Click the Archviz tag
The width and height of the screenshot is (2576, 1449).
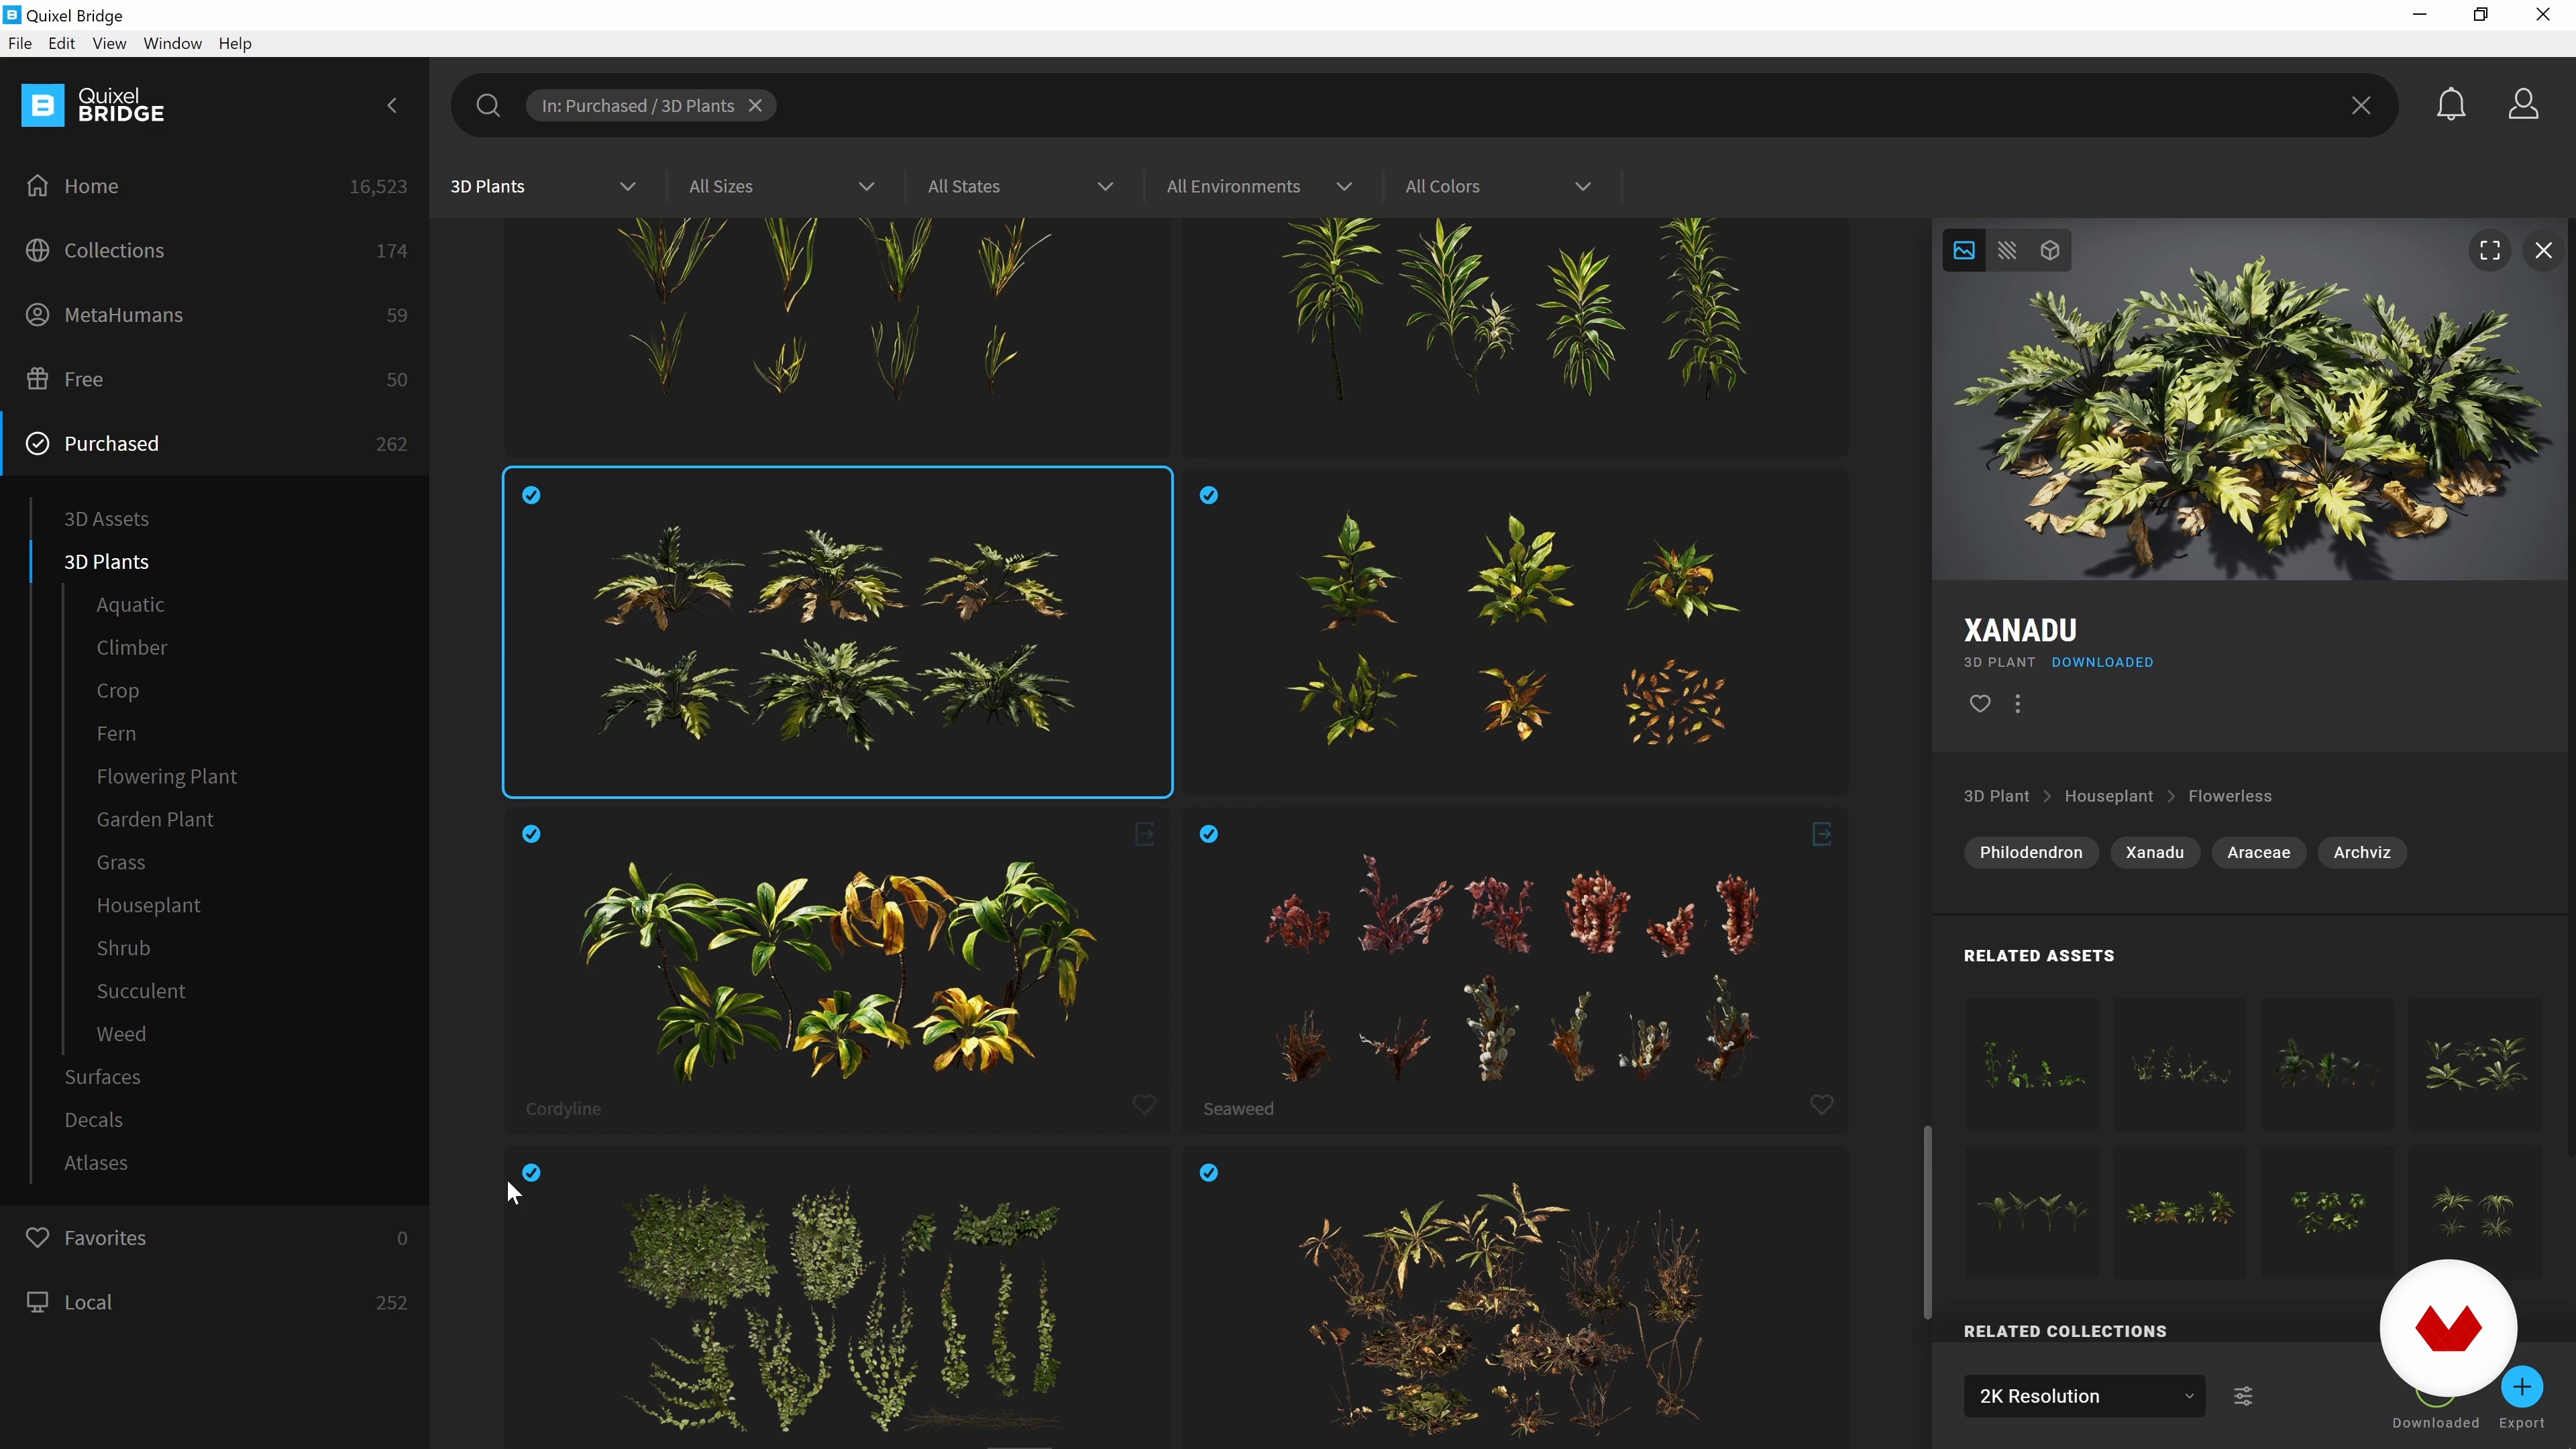coord(2362,852)
